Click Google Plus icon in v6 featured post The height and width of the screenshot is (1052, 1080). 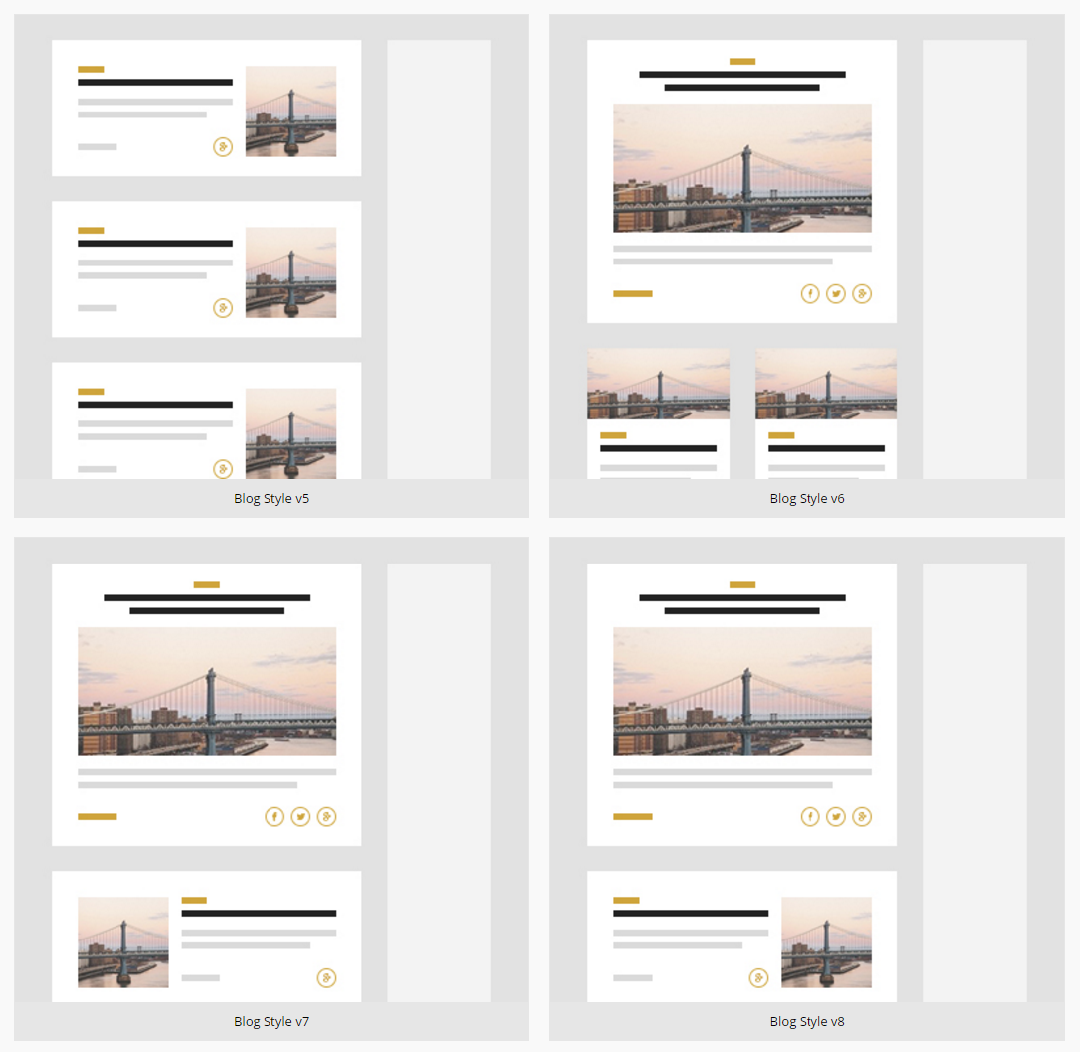pos(862,294)
